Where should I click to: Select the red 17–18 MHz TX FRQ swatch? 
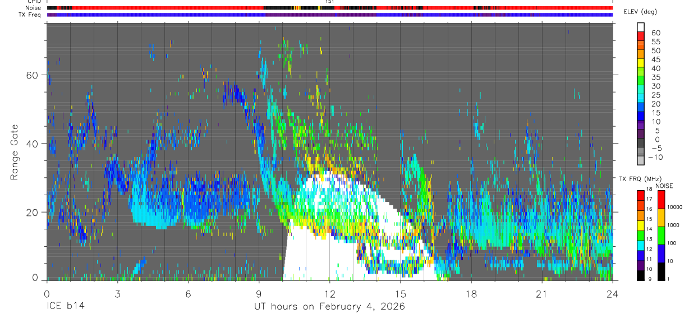coord(641,196)
